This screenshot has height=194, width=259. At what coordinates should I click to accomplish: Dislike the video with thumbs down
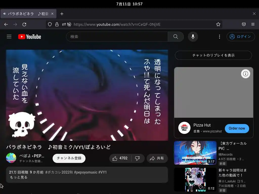coord(137,158)
